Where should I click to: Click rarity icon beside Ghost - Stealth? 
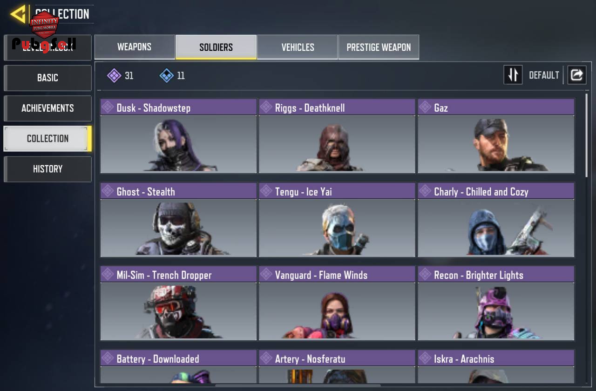click(108, 191)
